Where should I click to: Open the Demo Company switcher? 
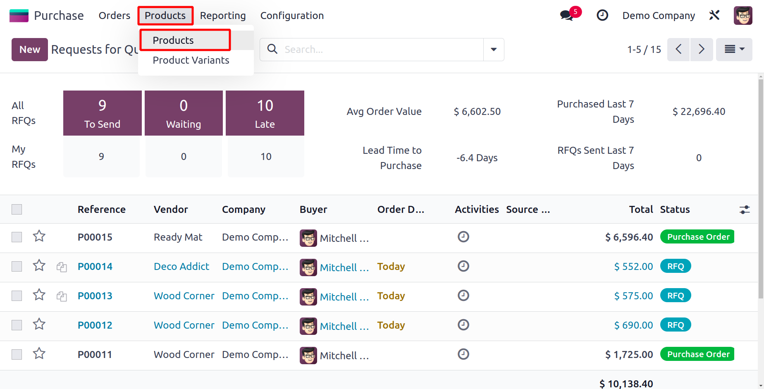pos(658,16)
